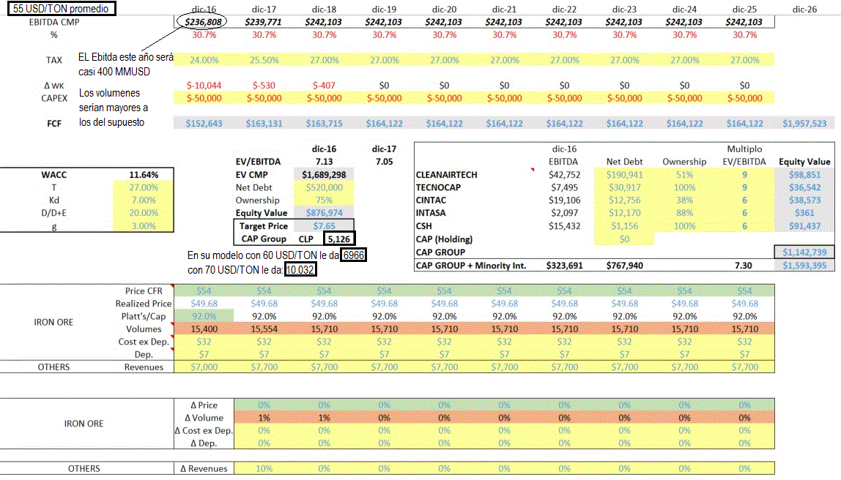Click the ΔWK value $-407

324,85
